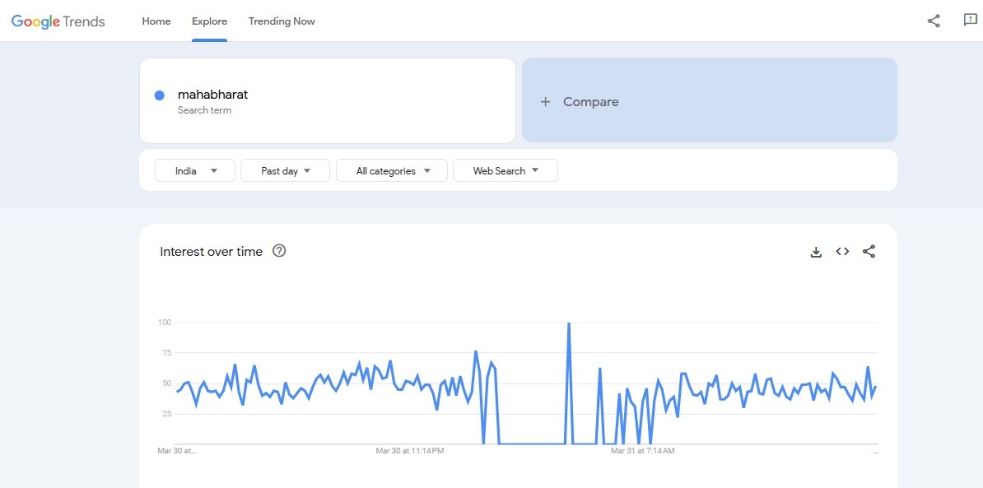Click the Google Trends logo

tap(58, 21)
